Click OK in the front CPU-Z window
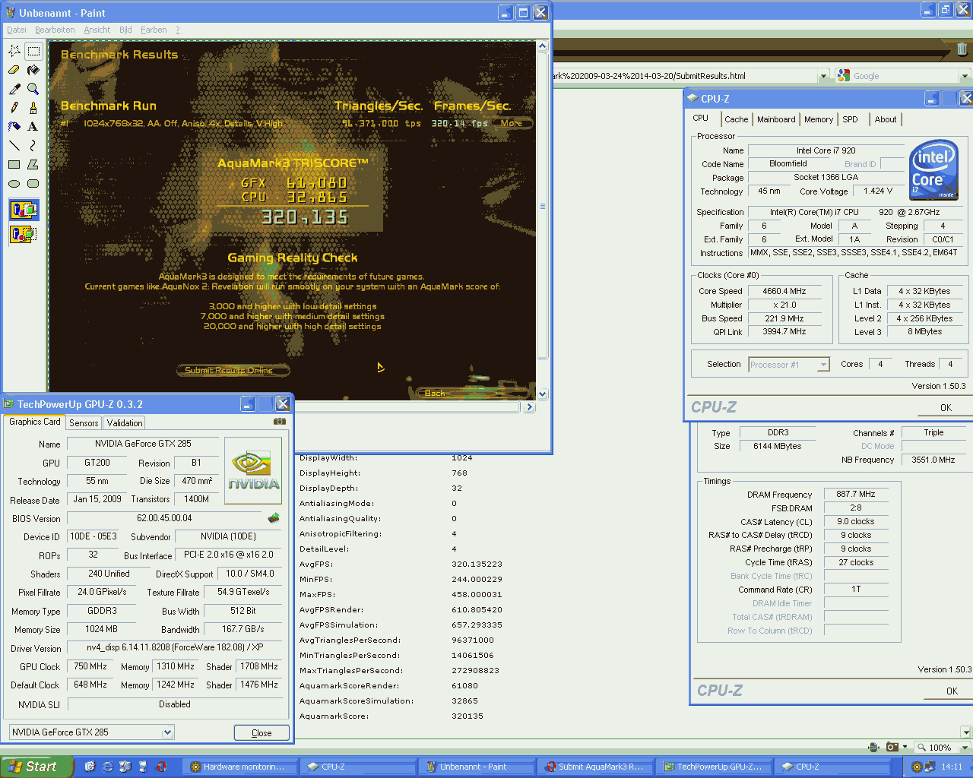This screenshot has width=973, height=778. coord(946,408)
